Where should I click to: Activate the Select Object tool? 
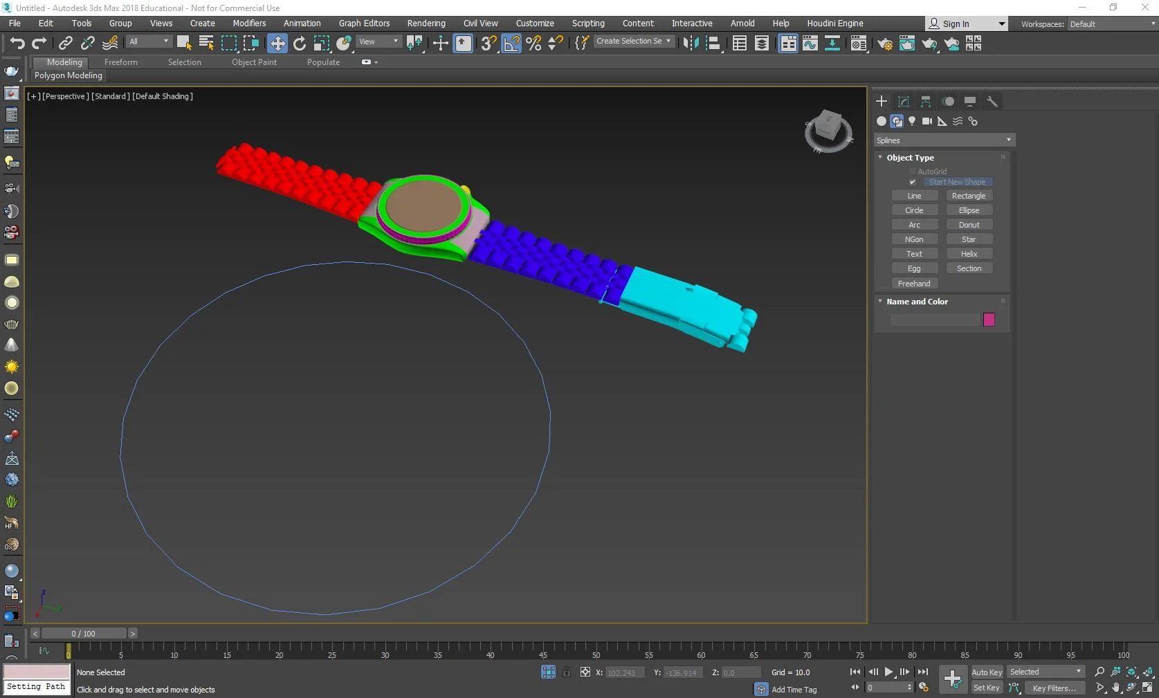click(x=184, y=44)
